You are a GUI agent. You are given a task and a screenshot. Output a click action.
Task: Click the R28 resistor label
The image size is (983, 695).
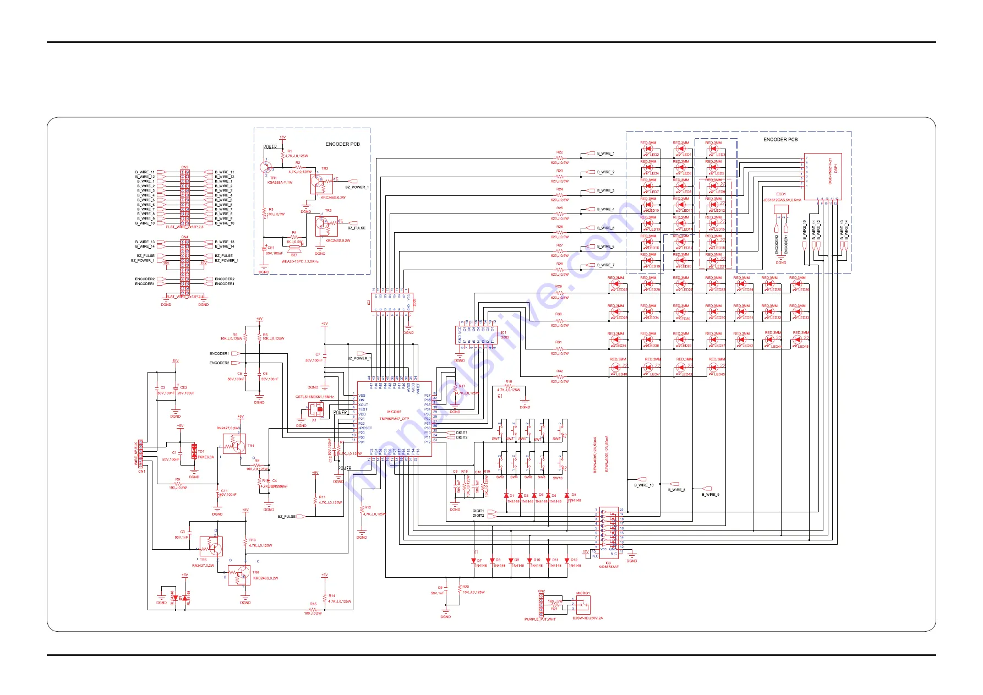click(x=559, y=264)
